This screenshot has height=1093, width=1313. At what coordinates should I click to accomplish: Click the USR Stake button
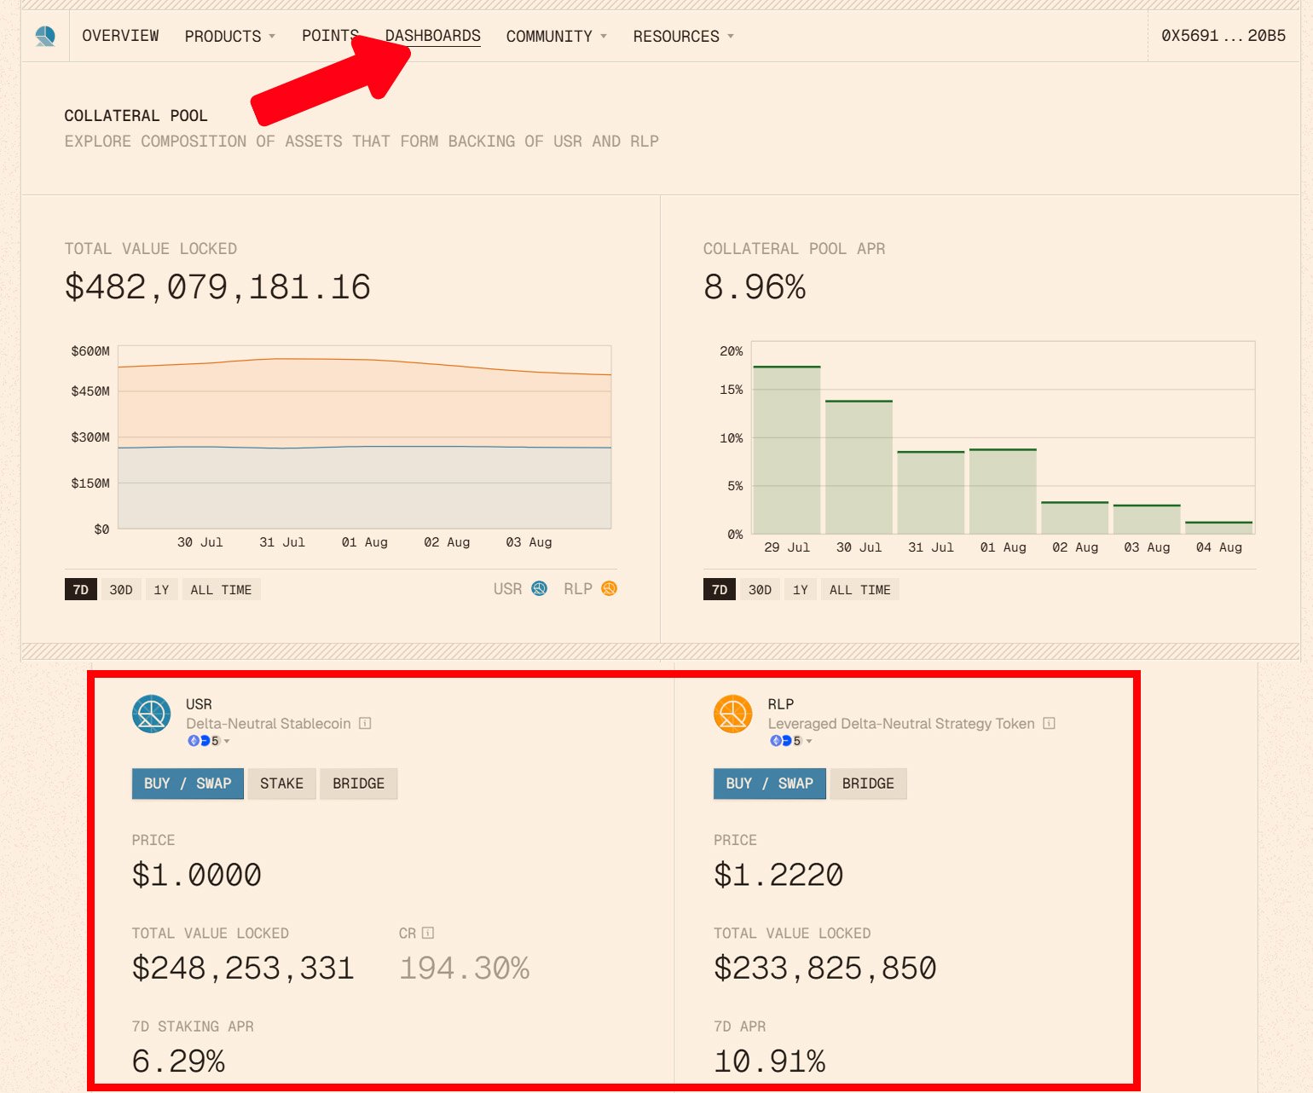click(x=281, y=784)
